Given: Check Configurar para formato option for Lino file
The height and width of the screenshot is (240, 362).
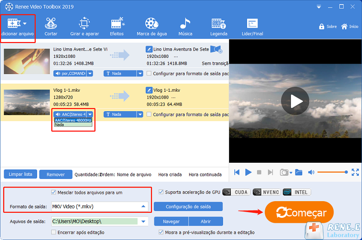Looking at the screenshot, I should pyautogui.click(x=149, y=73).
